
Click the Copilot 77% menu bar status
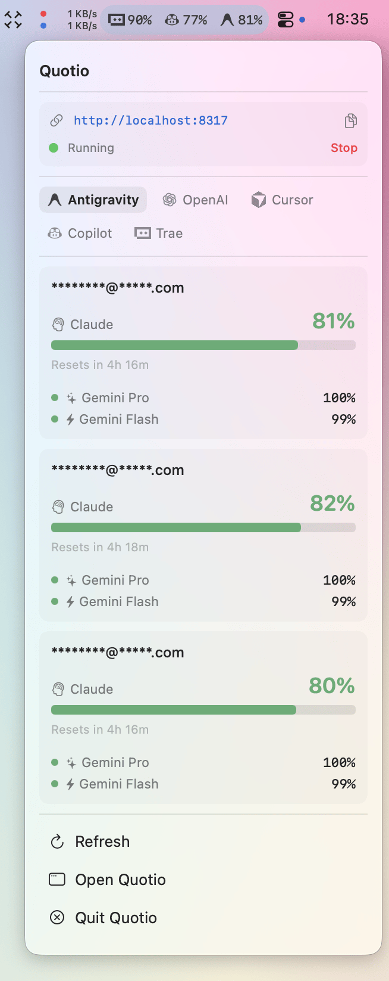pyautogui.click(x=186, y=20)
